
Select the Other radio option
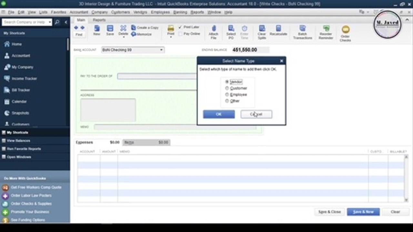click(x=227, y=101)
